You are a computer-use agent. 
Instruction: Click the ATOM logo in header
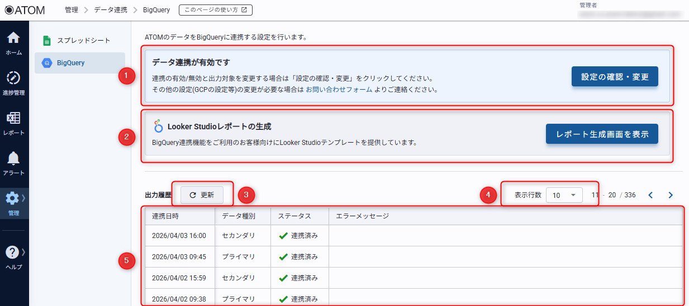[x=25, y=10]
